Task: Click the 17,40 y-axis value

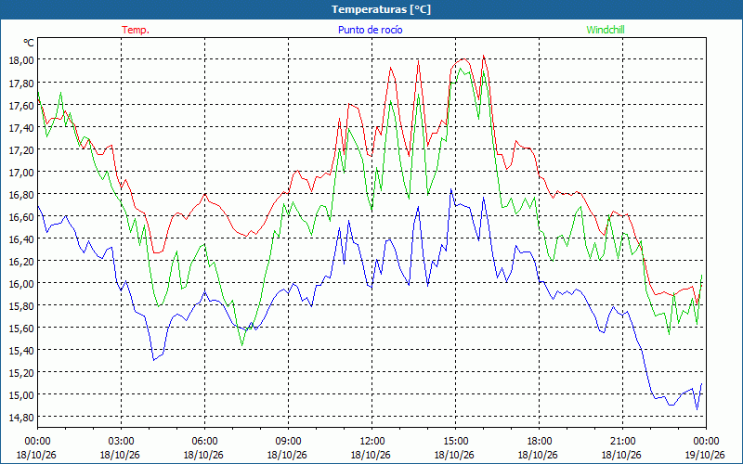Action: coord(21,127)
